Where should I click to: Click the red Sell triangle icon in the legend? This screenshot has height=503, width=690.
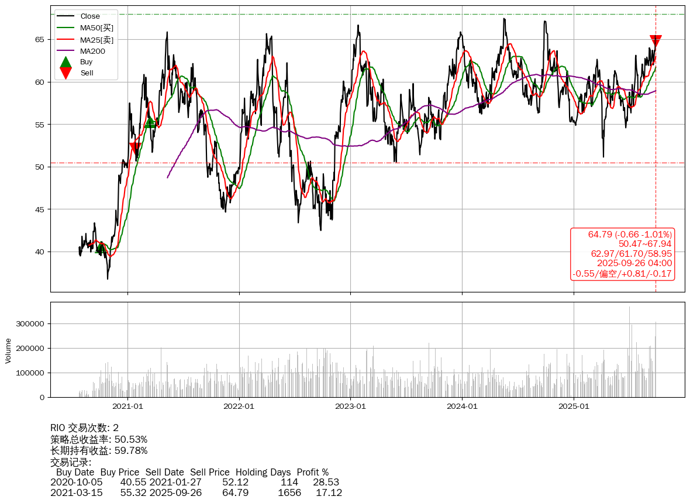click(66, 73)
